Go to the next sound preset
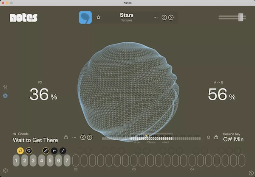 [171, 17]
